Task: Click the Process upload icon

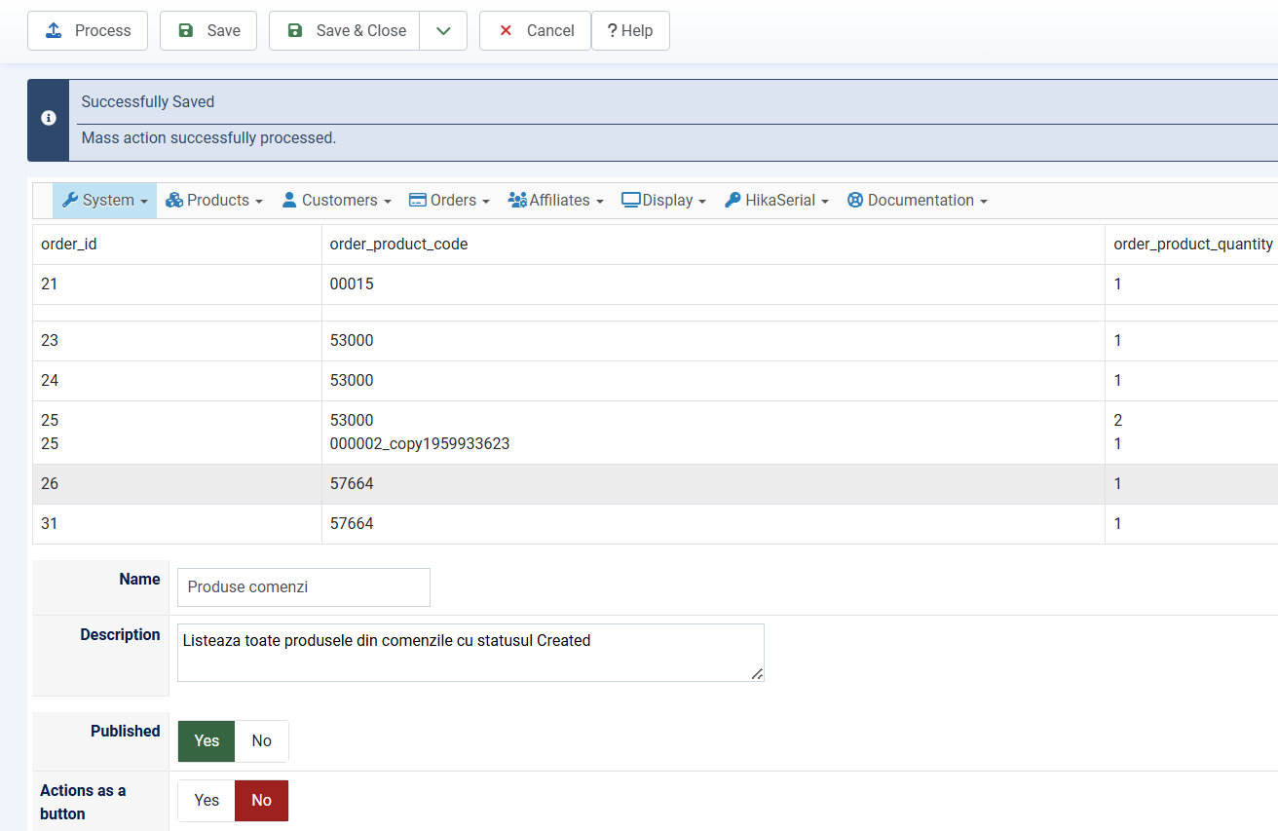Action: tap(54, 31)
